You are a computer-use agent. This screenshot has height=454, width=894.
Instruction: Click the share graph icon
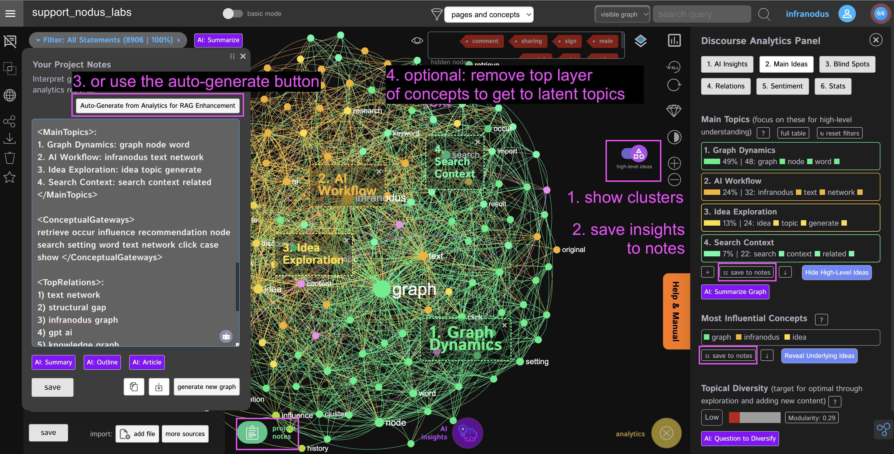(9, 121)
